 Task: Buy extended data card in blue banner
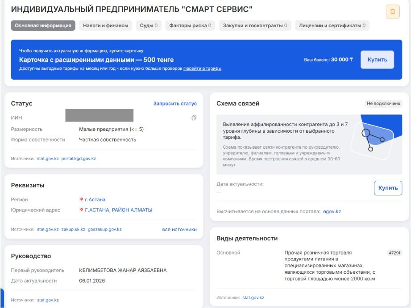coord(377,60)
